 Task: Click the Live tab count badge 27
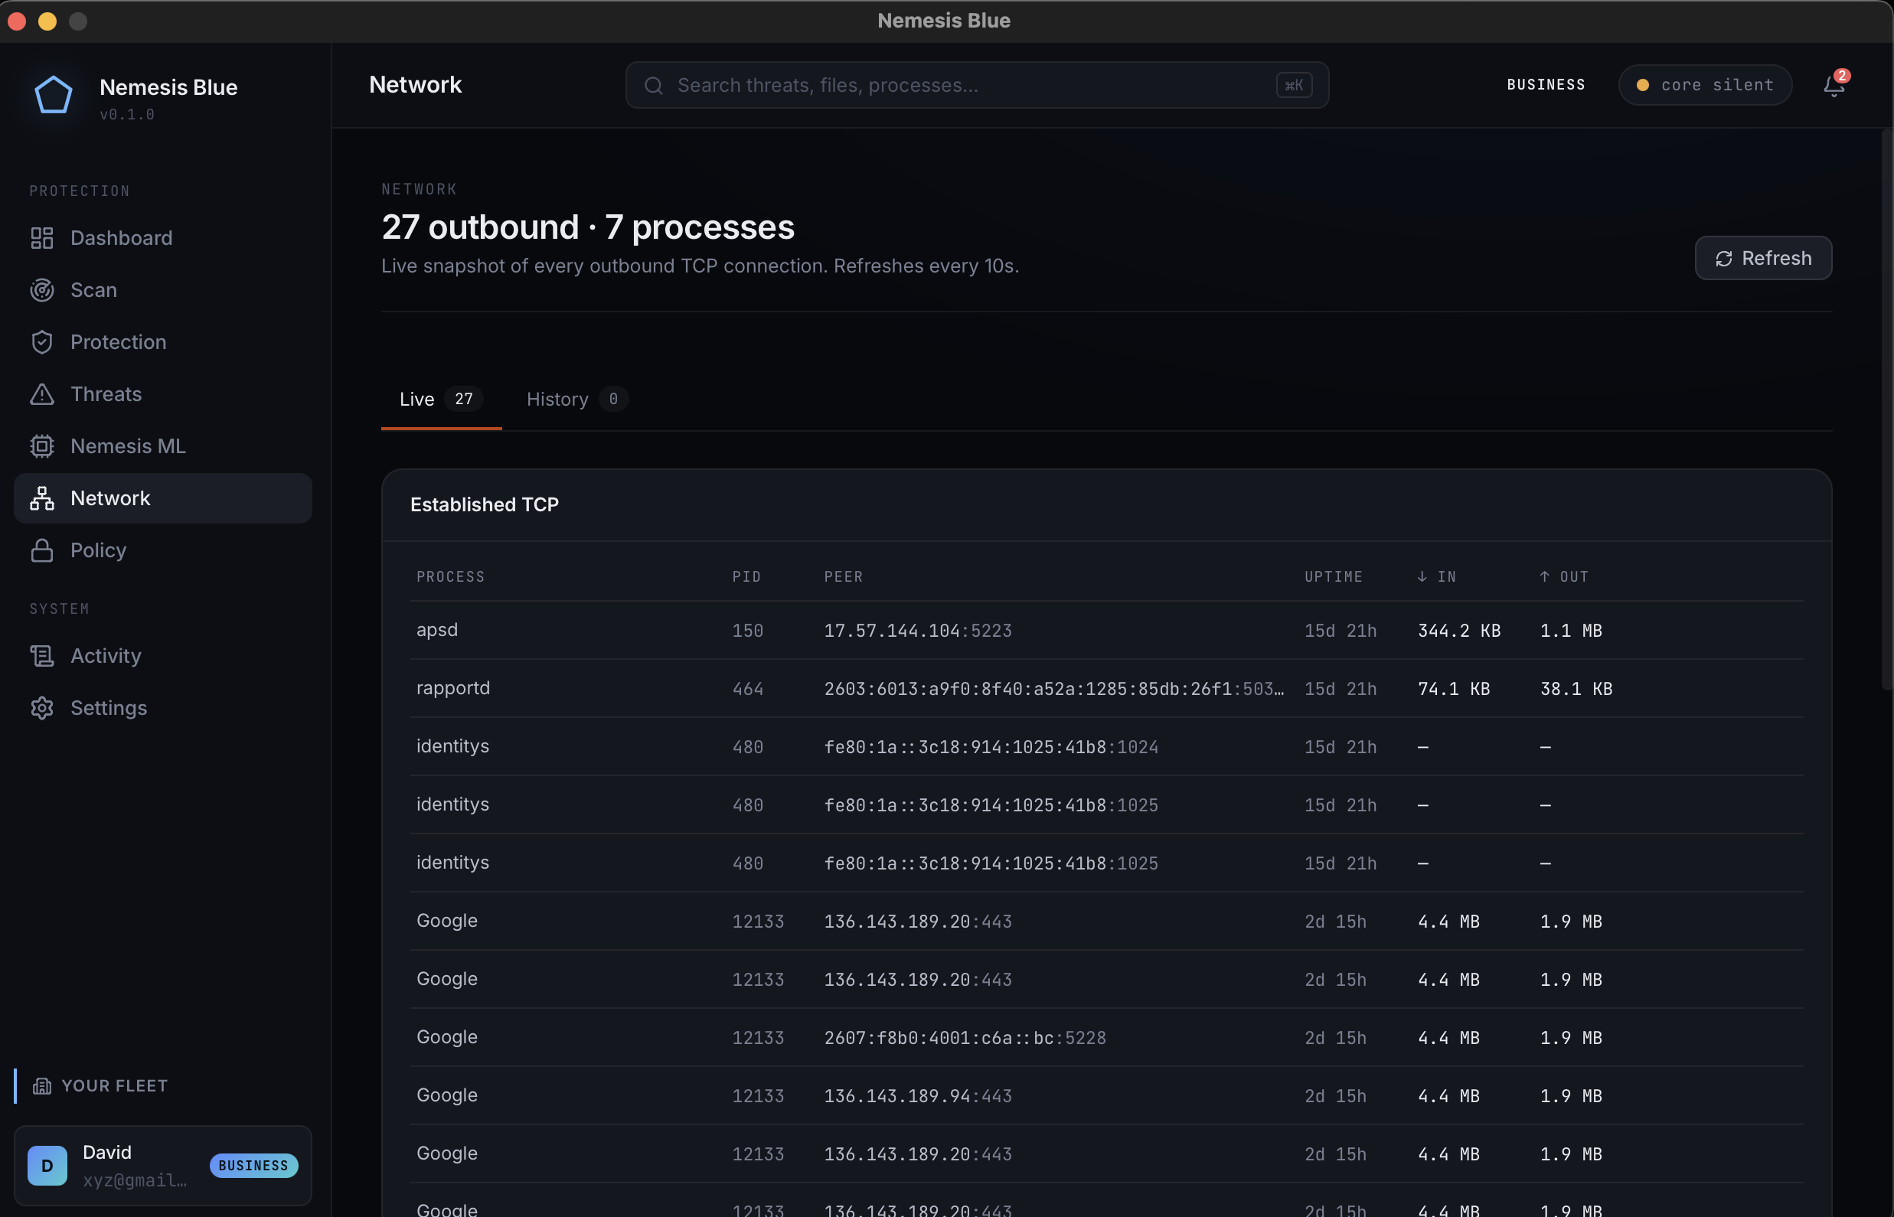pyautogui.click(x=464, y=399)
